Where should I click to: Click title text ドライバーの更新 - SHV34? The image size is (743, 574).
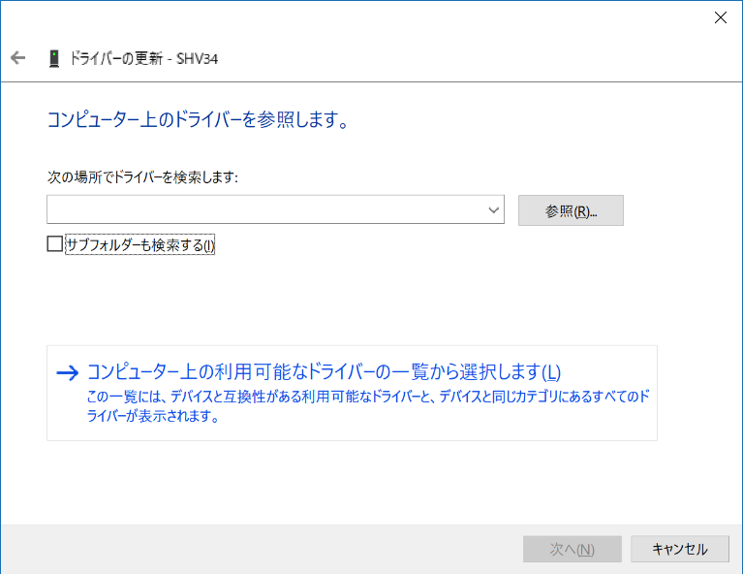143,58
